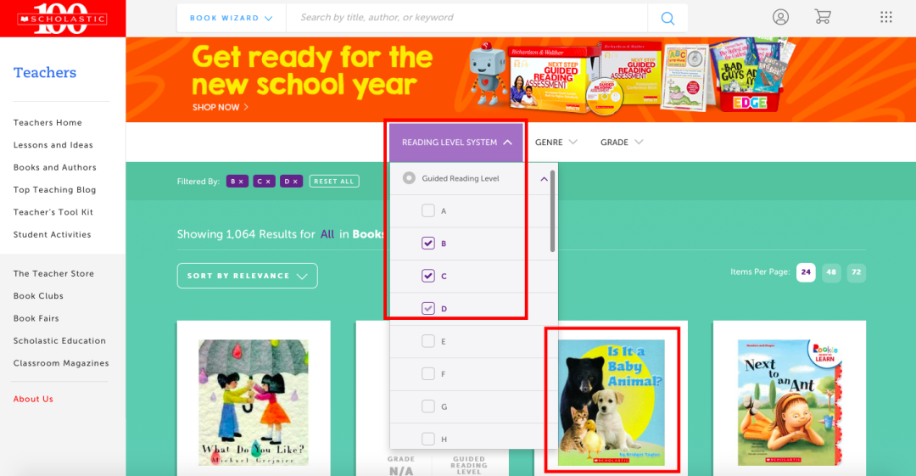Remove the B filter tag
The width and height of the screenshot is (916, 476).
pyautogui.click(x=237, y=182)
